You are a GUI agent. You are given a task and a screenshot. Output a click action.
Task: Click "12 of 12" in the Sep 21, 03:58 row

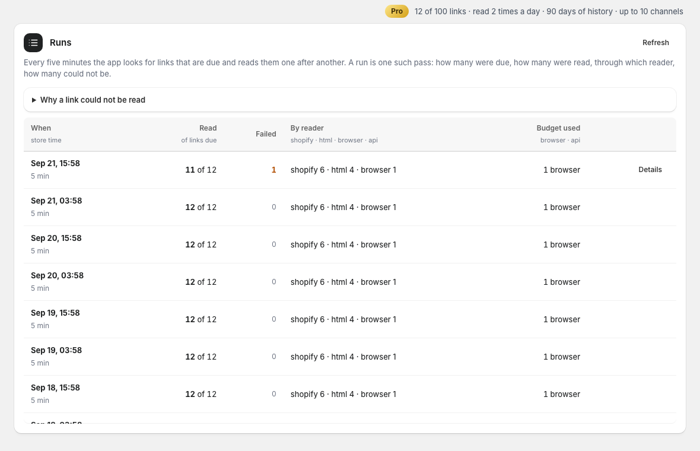point(201,208)
